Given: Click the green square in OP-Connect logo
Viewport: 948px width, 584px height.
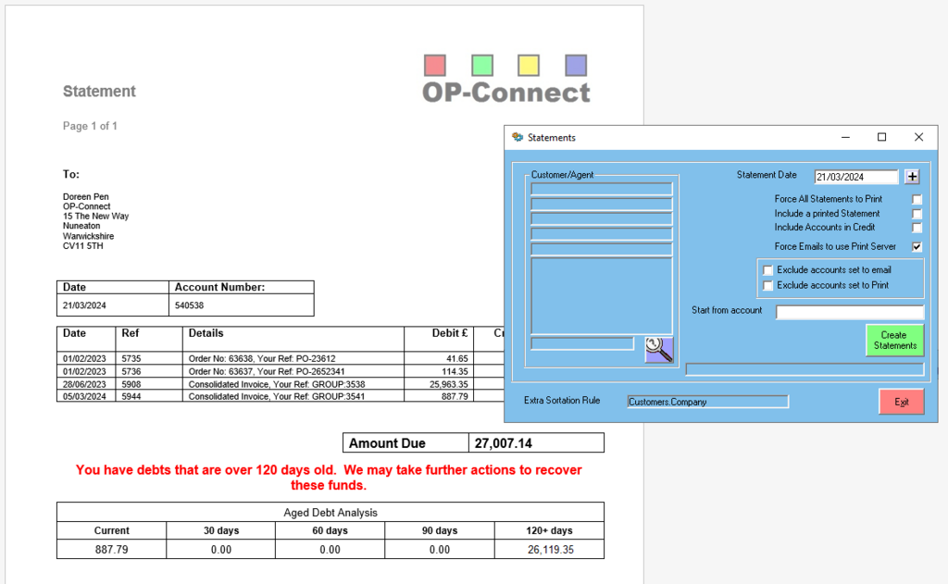Looking at the screenshot, I should 481,66.
